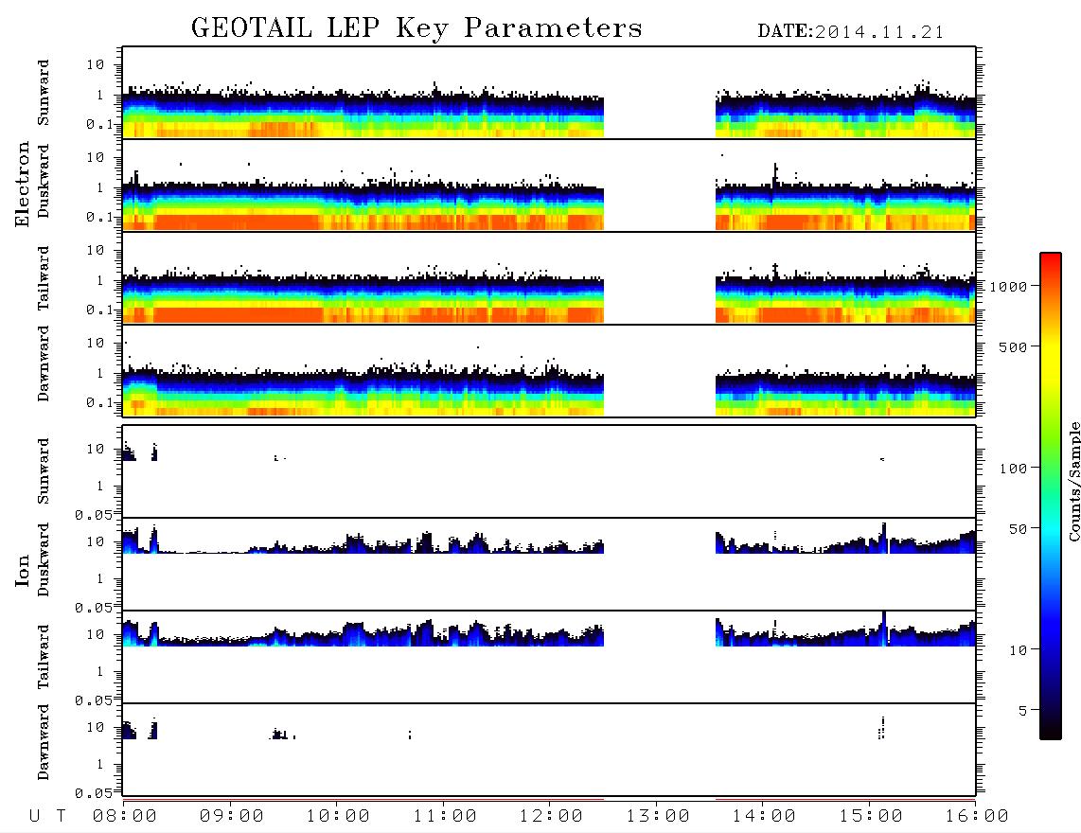The height and width of the screenshot is (833, 1081).
Task: Select the DATE:2014.11.21 label
Action: (x=851, y=32)
